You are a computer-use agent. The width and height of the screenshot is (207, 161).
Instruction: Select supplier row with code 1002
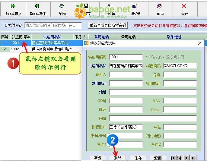point(15,49)
